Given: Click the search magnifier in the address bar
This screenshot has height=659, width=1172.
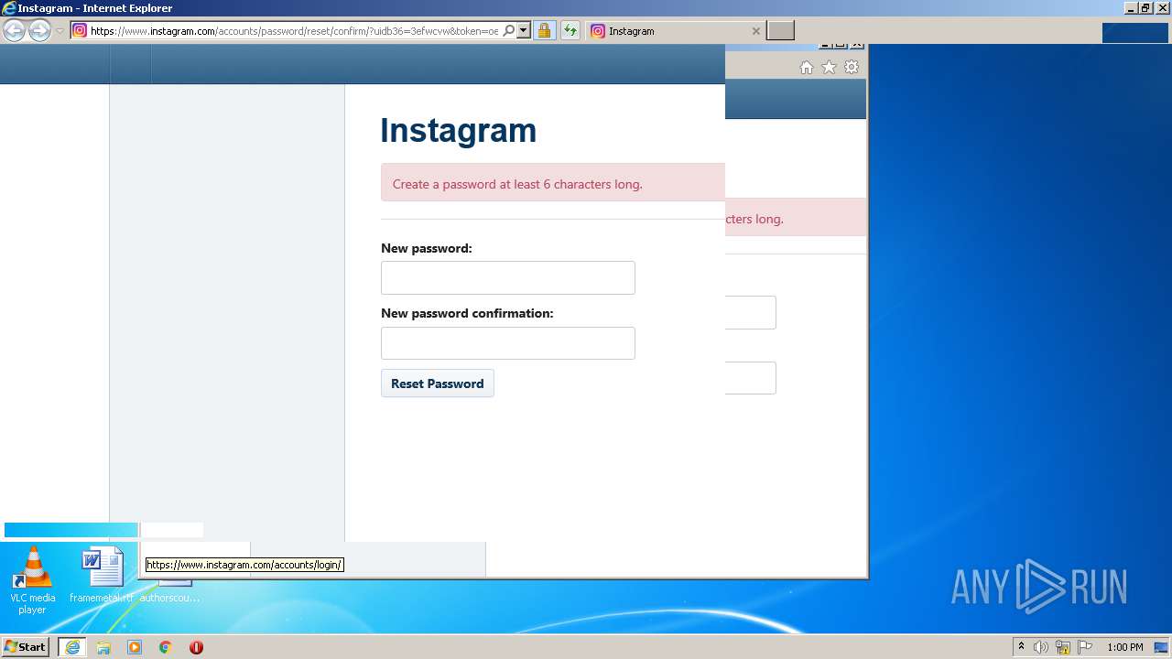Looking at the screenshot, I should (x=509, y=30).
